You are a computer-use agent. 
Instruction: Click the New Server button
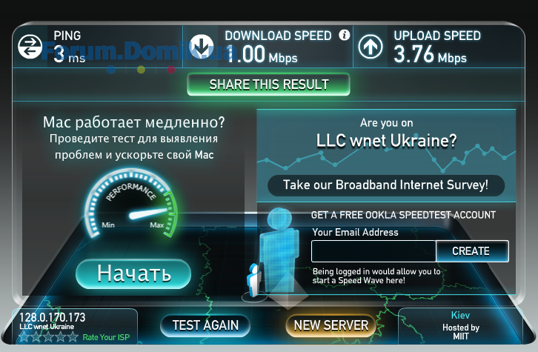pos(331,325)
